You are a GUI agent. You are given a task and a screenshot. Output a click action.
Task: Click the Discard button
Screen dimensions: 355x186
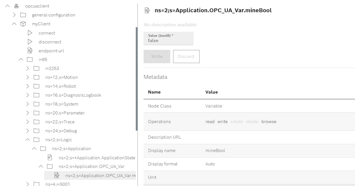click(x=186, y=57)
